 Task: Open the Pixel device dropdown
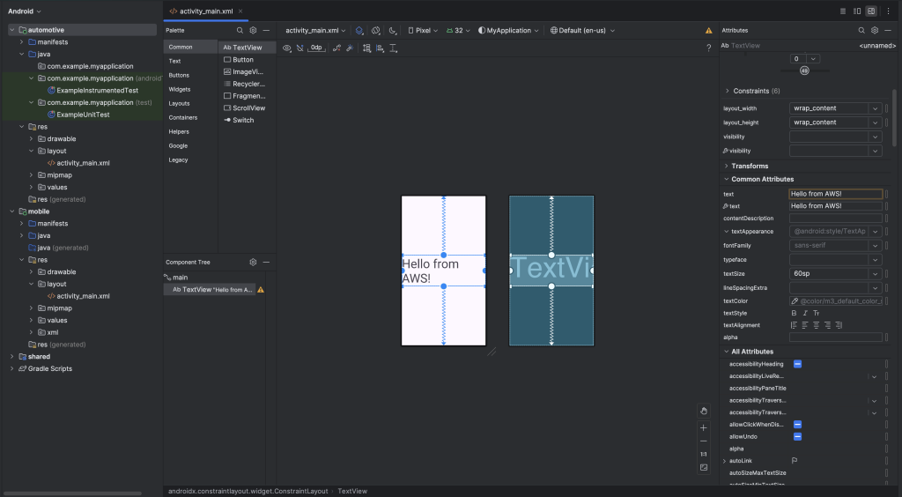[x=424, y=30]
